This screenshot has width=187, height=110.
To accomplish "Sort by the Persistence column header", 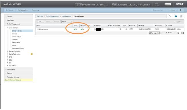I will 159,26.
